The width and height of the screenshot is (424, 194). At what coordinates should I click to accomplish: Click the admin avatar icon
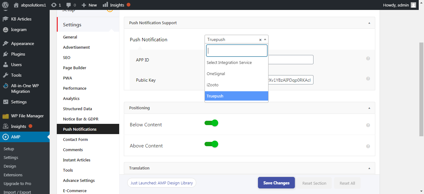(x=413, y=5)
